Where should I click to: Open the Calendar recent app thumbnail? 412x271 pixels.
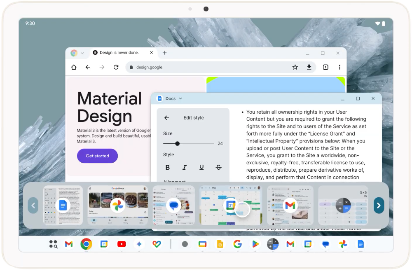(231, 206)
